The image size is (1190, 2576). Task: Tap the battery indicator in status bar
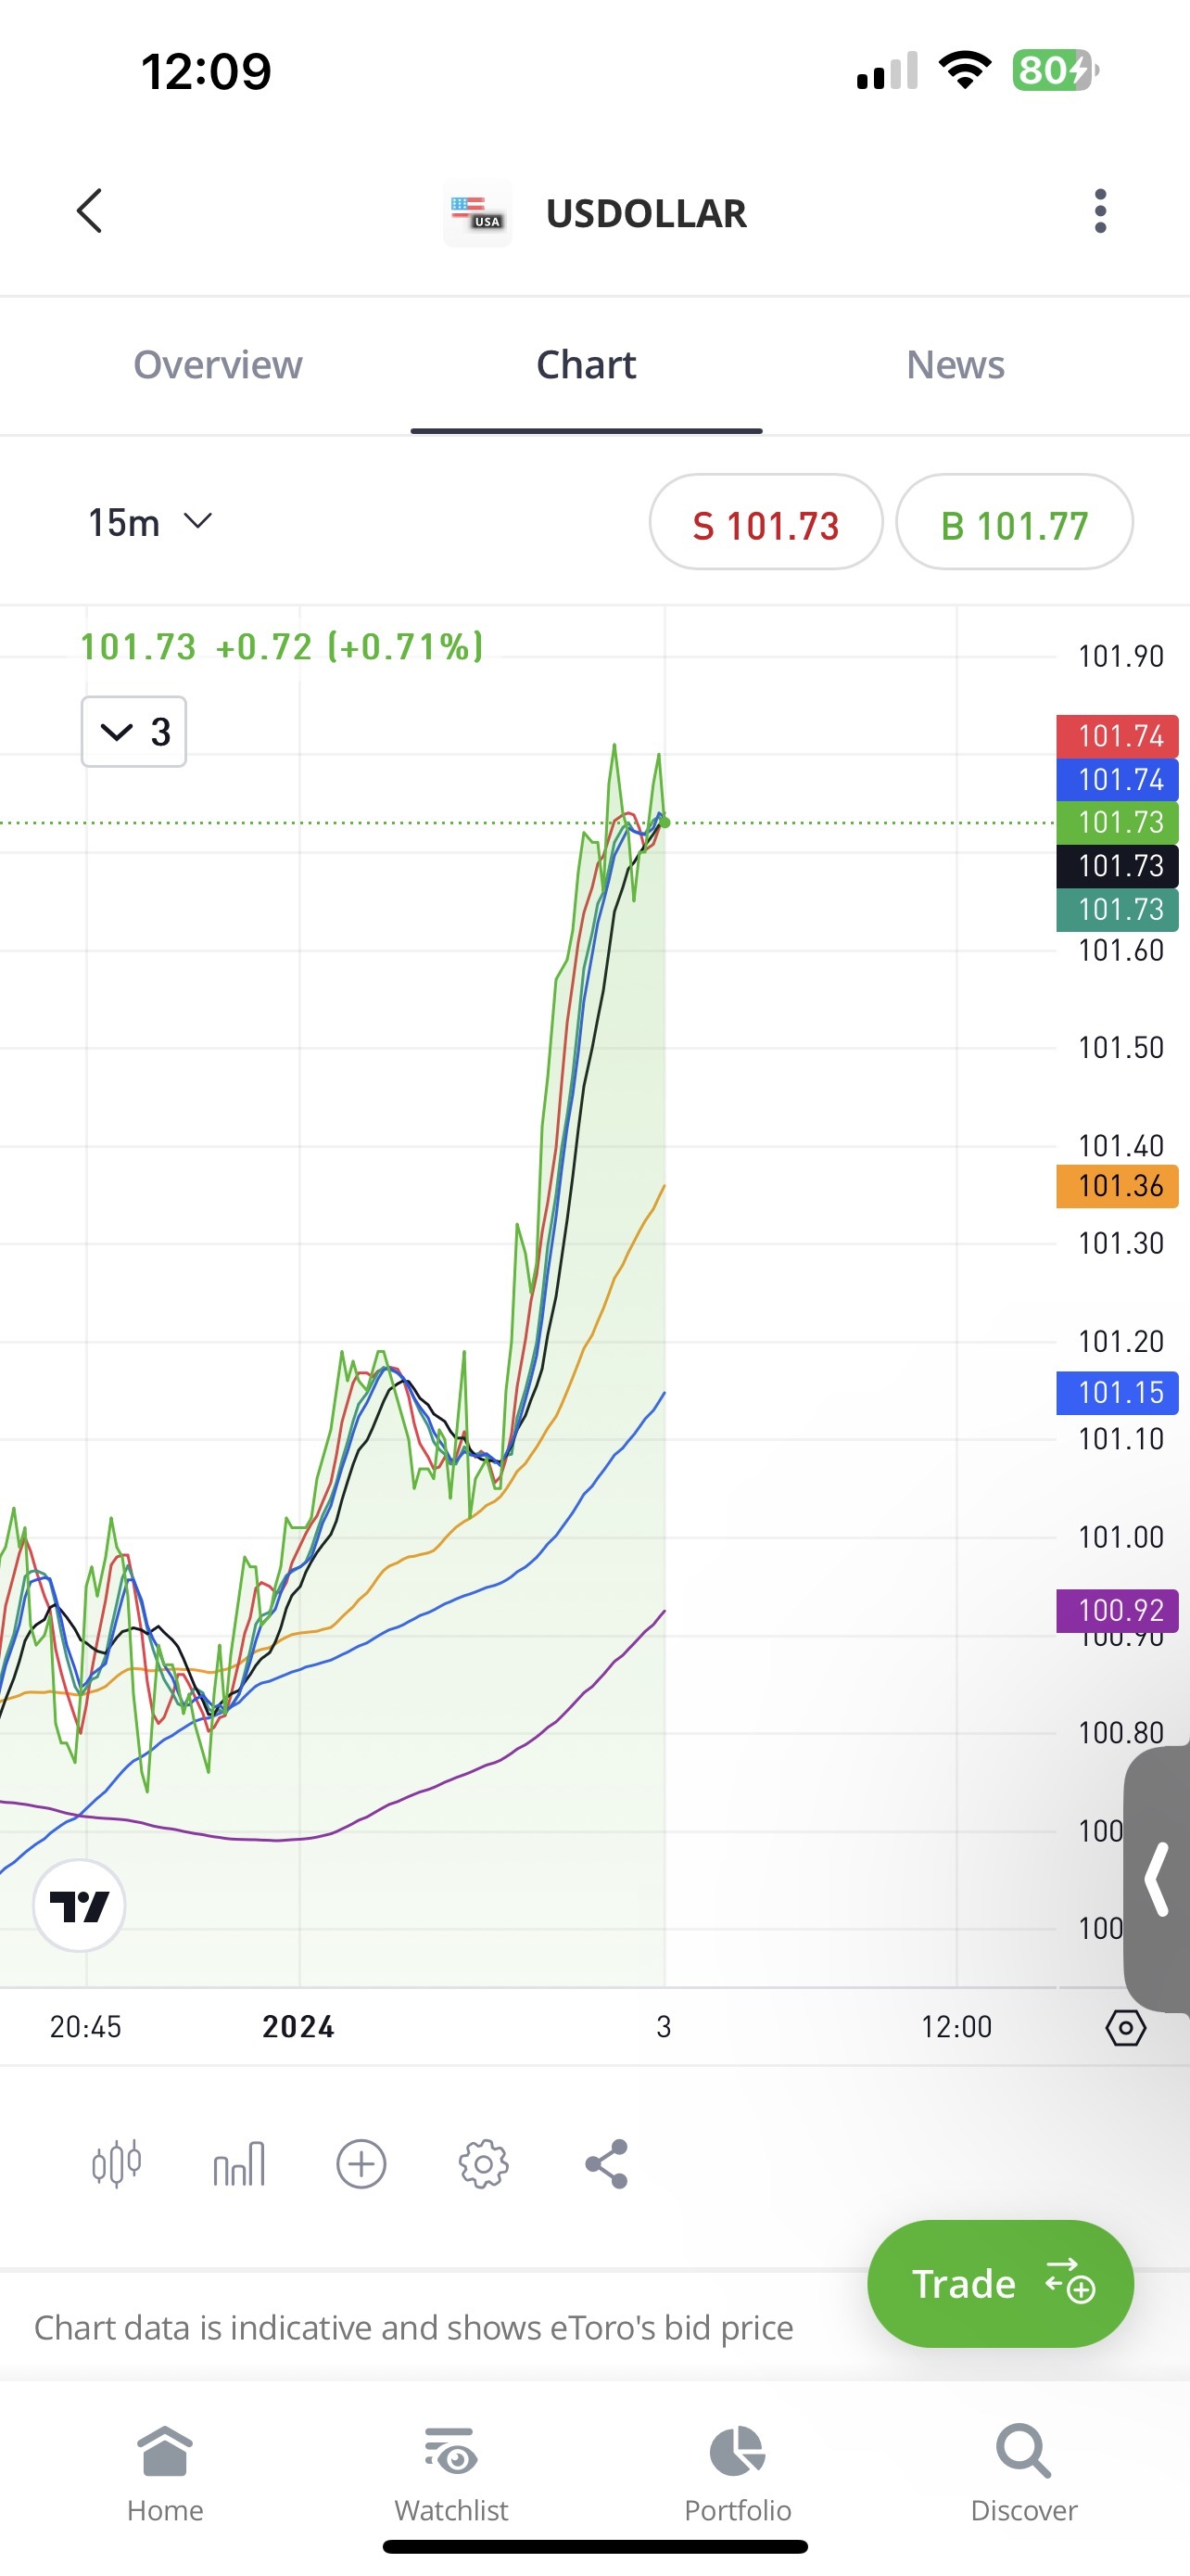[x=1055, y=70]
